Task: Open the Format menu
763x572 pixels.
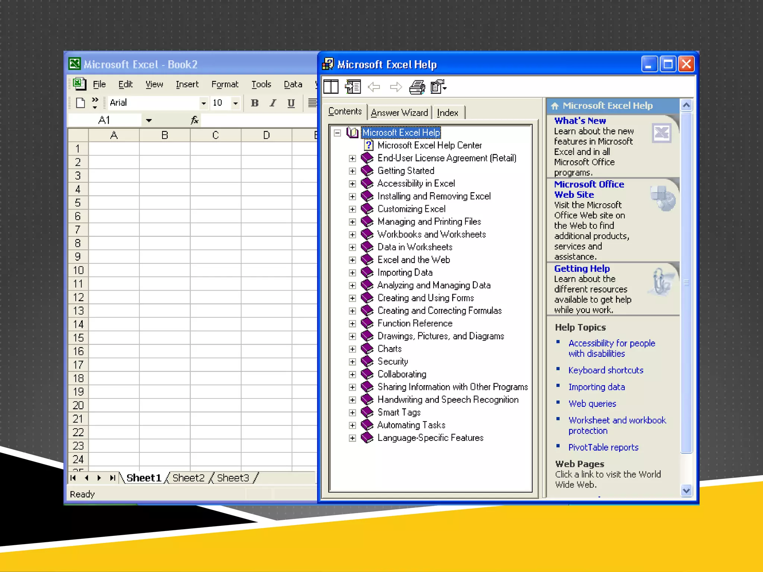Action: point(224,85)
